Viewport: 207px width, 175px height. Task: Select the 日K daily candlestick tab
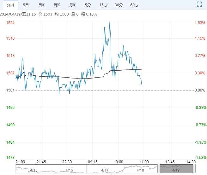(41, 5)
